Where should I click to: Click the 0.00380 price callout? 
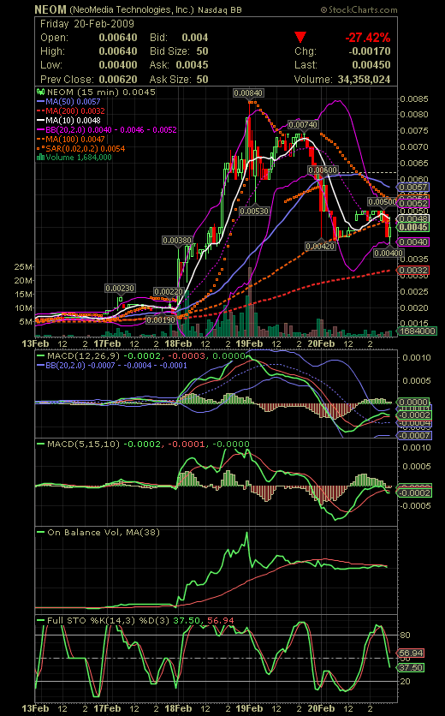click(177, 240)
